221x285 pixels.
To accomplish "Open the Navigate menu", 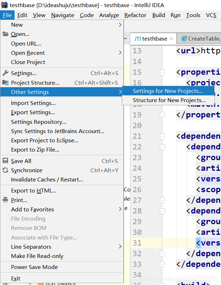I will pos(63,15).
